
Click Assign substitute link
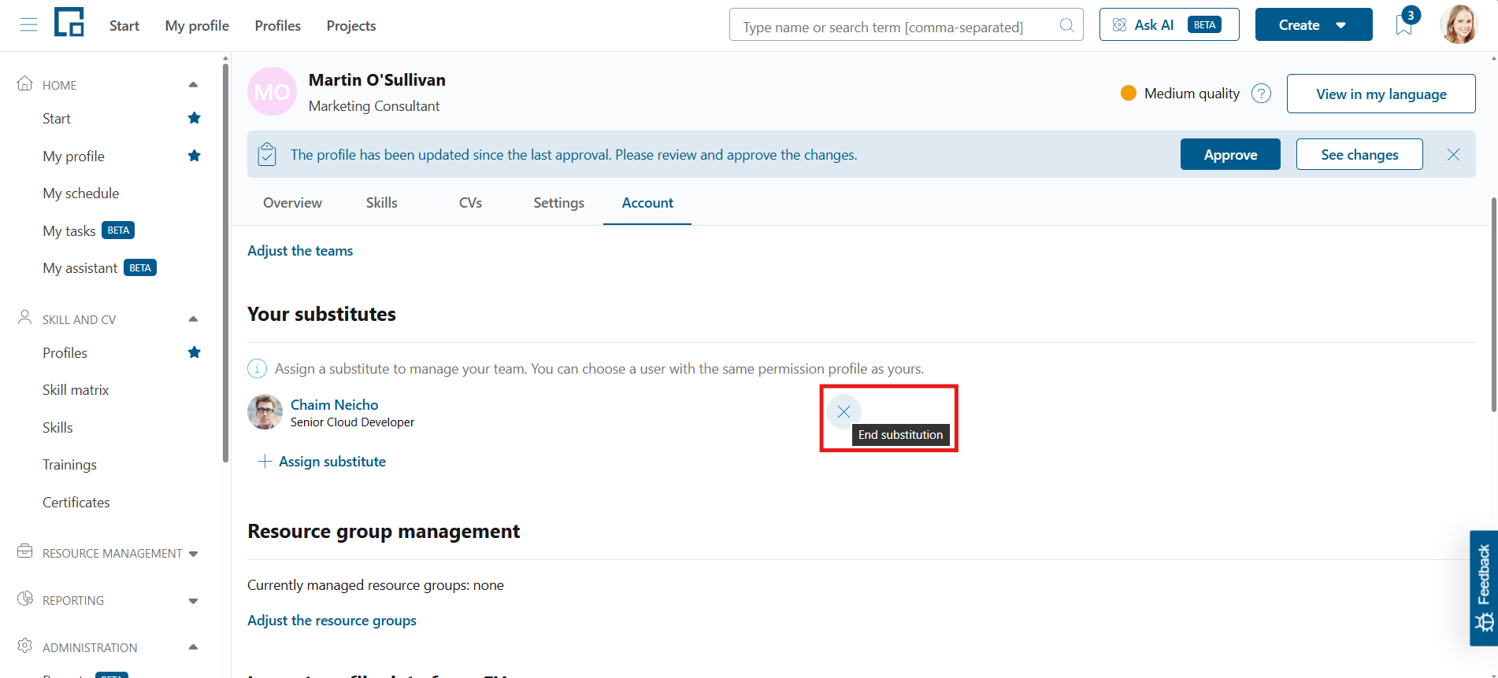322,462
